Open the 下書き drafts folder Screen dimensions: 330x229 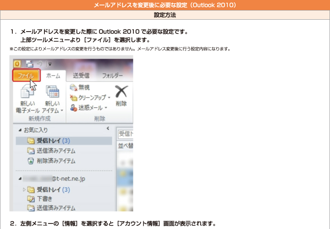[39, 199]
